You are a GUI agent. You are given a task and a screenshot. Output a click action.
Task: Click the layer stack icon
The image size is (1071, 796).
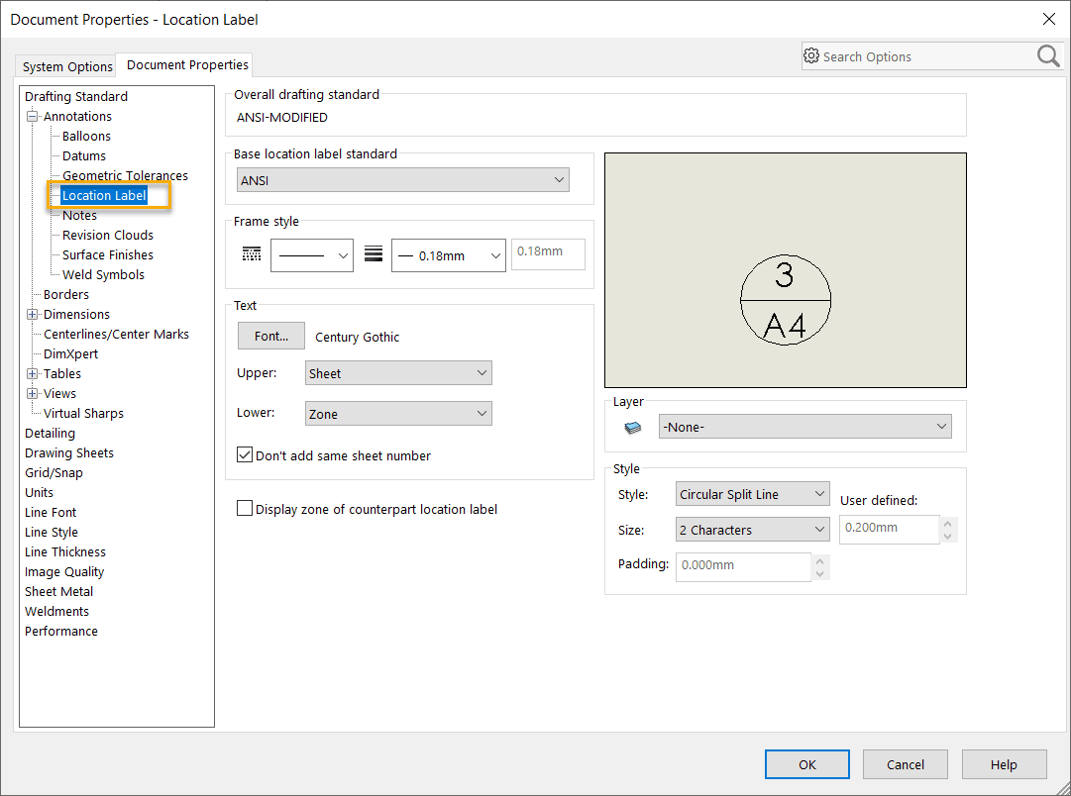click(632, 428)
